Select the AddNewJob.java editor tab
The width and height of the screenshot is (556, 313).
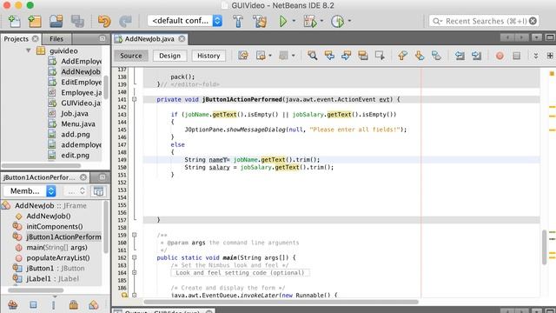[149, 38]
